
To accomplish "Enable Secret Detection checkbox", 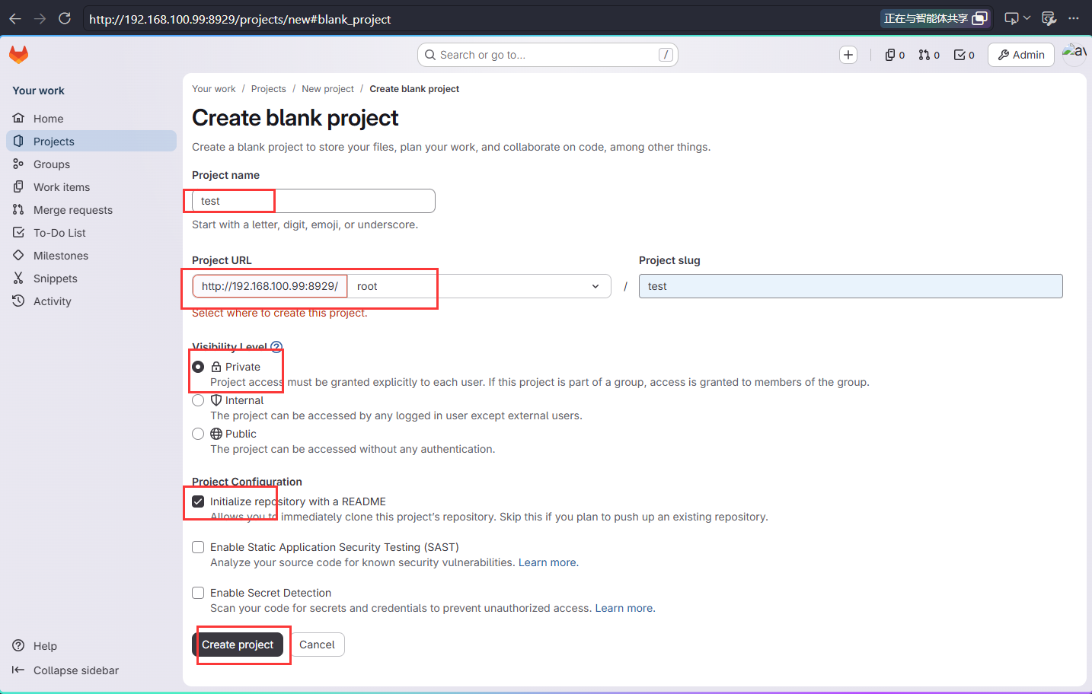I will point(198,593).
